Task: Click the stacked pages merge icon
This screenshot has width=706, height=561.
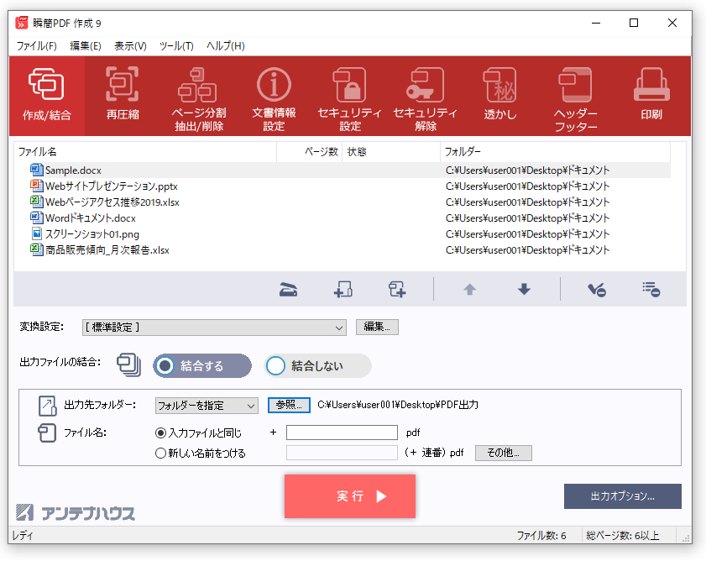Action: point(128,365)
